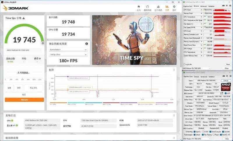This screenshot has width=233, height=141.
Task: Click the 3DMark logo
Action: tap(16, 8)
